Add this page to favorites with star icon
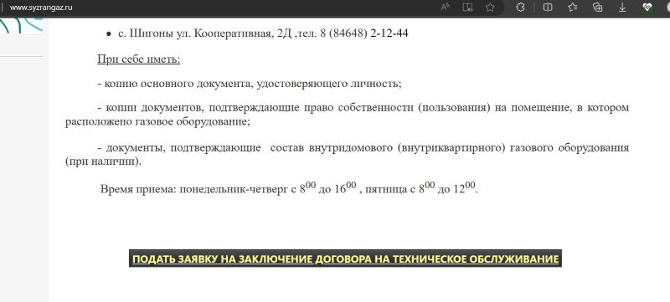670x302 pixels. 490,8
